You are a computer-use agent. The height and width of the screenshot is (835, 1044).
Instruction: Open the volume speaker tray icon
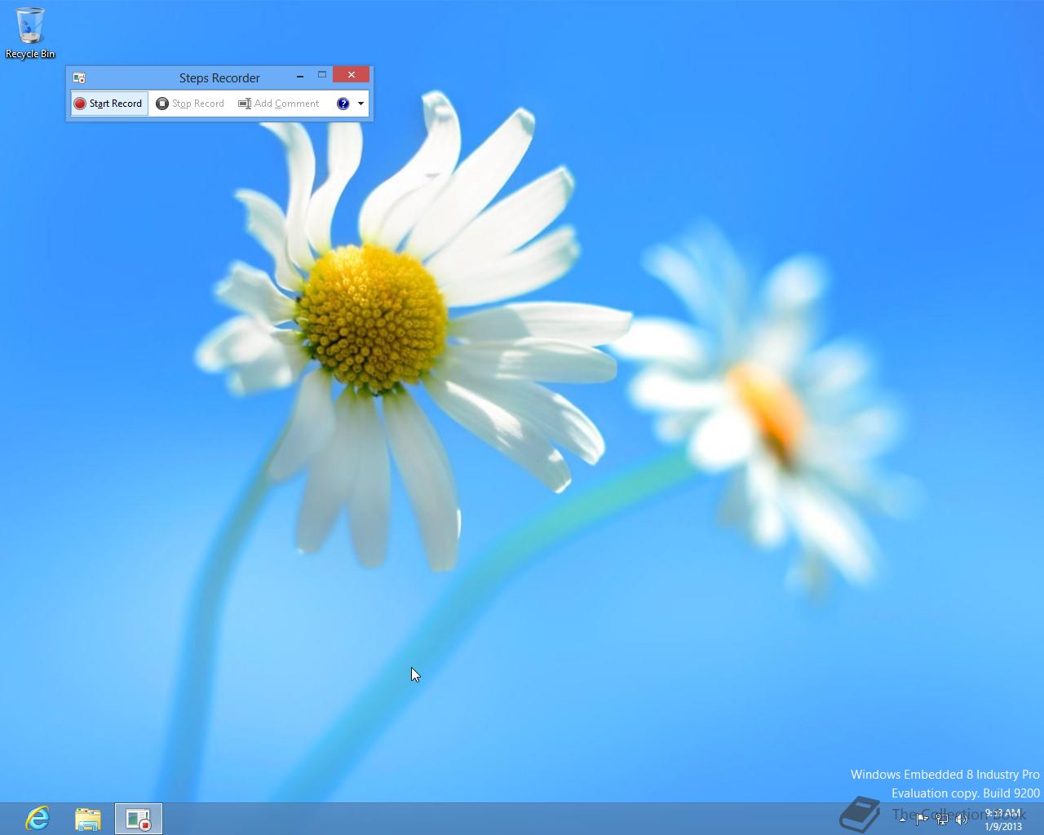point(962,819)
